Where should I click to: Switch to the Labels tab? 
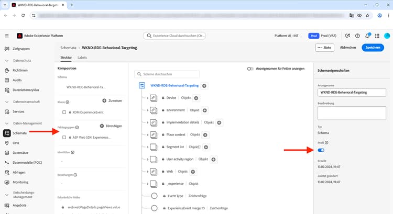pyautogui.click(x=82, y=58)
